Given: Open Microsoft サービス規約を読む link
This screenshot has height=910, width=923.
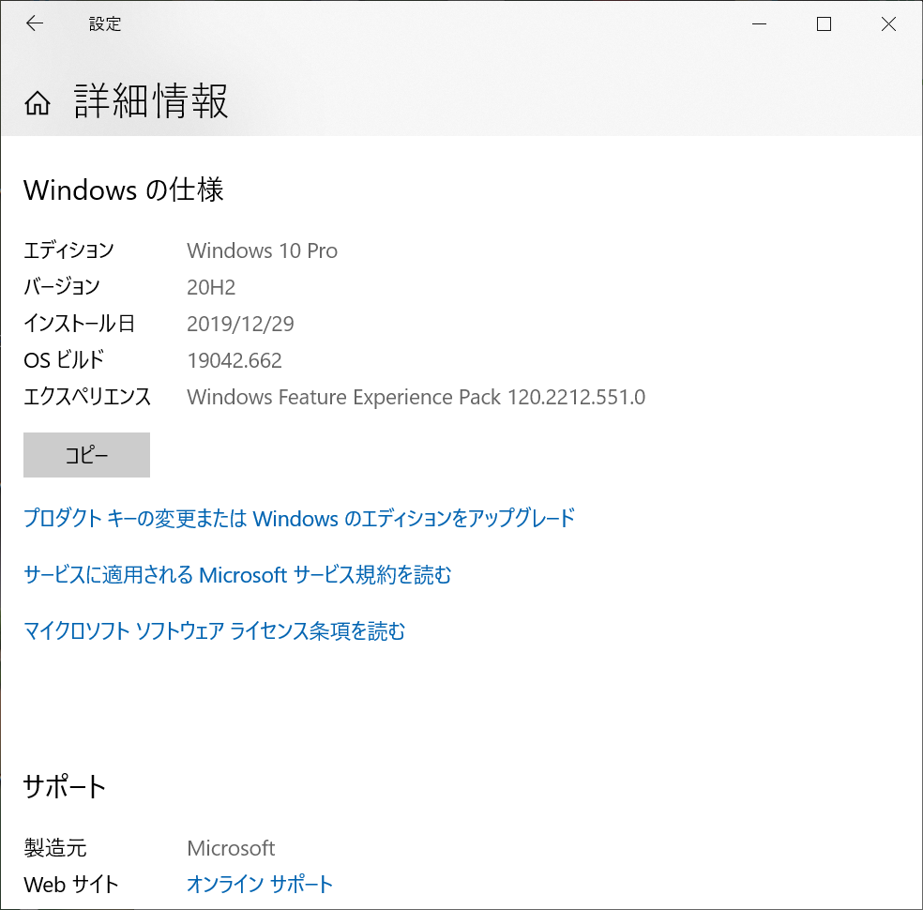Looking at the screenshot, I should 237,574.
